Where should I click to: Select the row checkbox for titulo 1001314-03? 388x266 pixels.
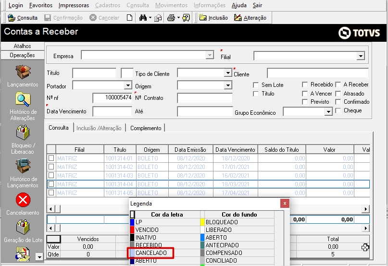point(51,175)
